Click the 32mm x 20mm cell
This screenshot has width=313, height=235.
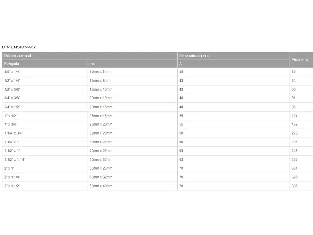click(133, 133)
